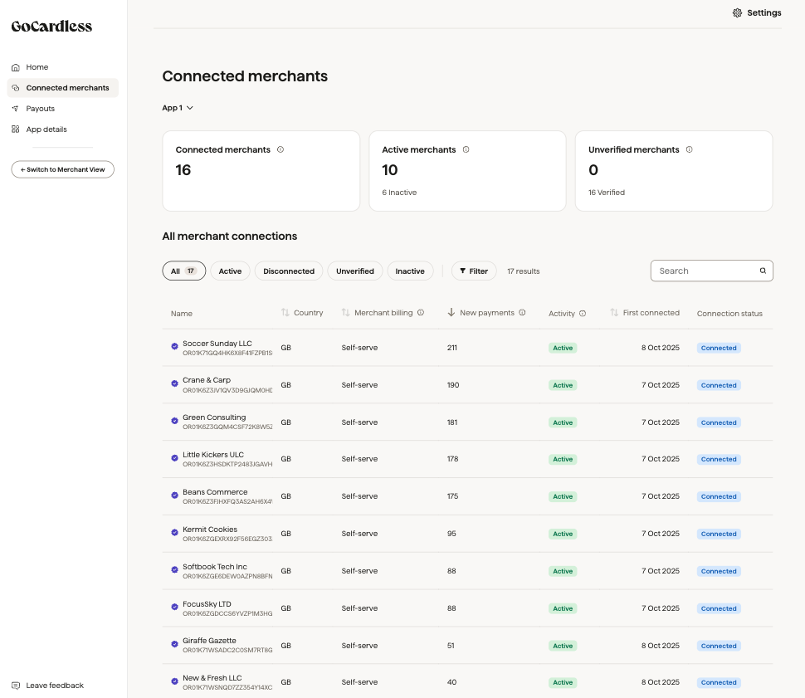The image size is (805, 698).
Task: Click the First connected sort arrows
Action: (x=614, y=312)
